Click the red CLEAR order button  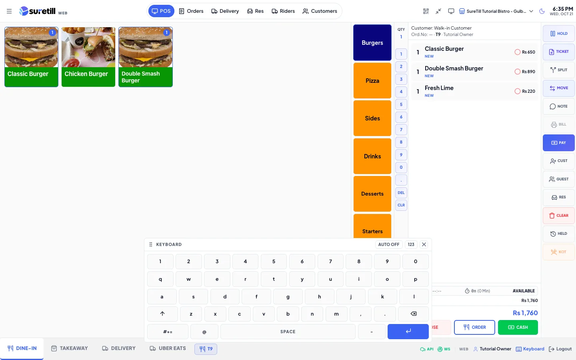tap(559, 216)
